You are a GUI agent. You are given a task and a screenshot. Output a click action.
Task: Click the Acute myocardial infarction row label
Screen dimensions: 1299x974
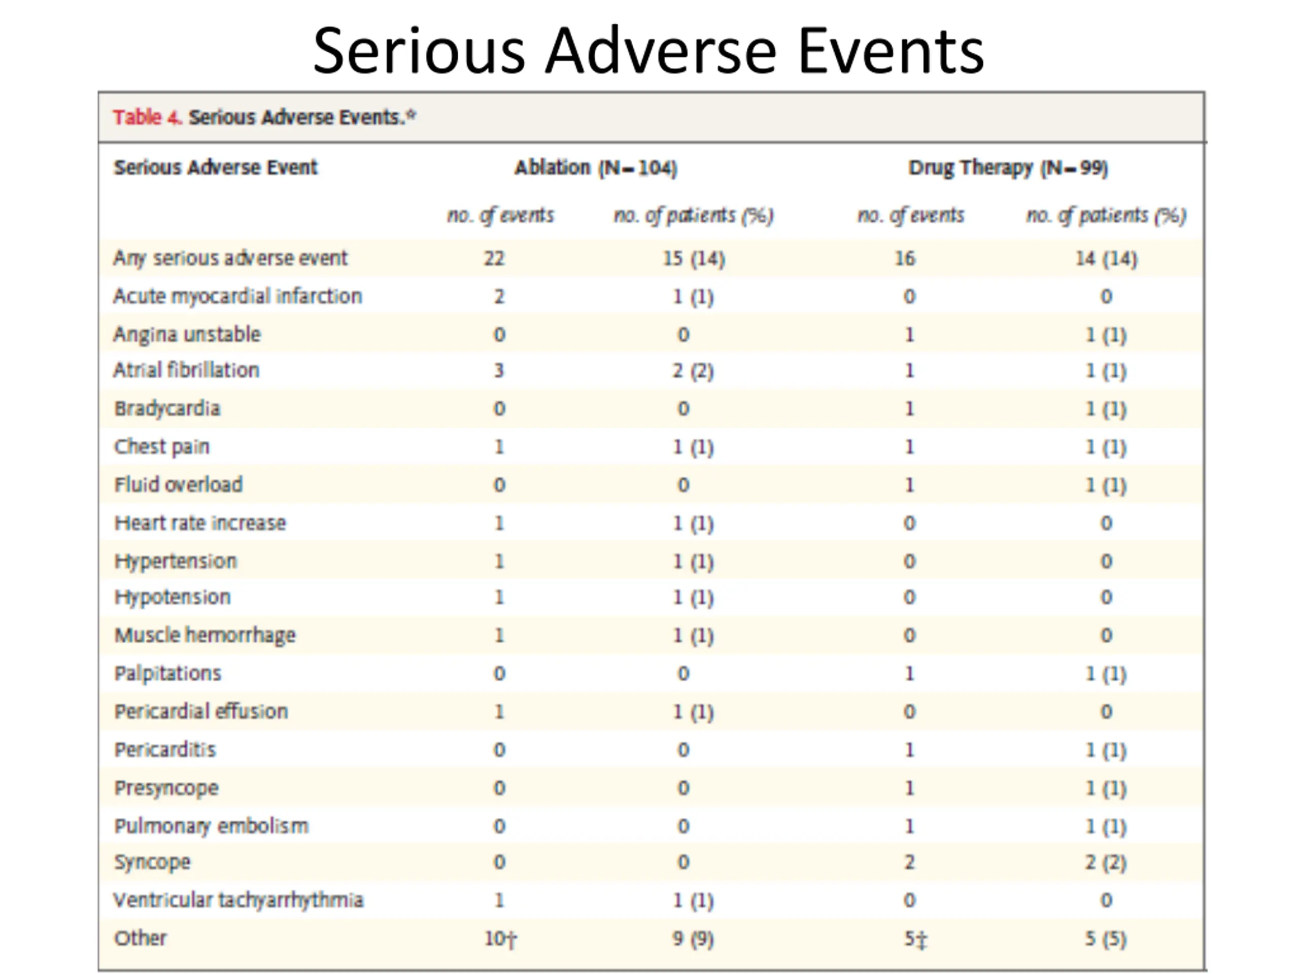click(238, 296)
